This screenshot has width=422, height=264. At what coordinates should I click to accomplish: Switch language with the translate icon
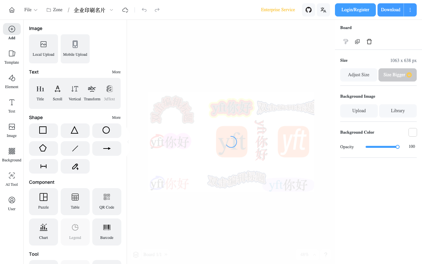click(323, 10)
